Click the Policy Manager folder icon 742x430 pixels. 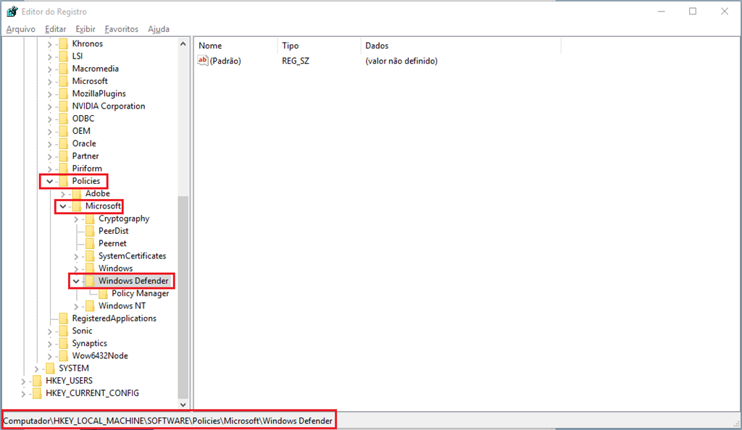click(x=103, y=293)
